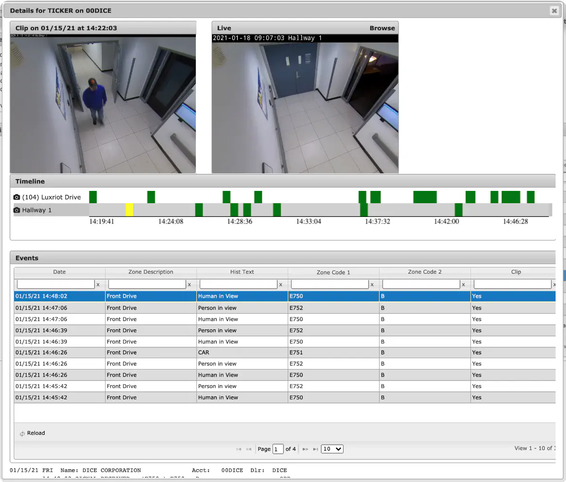Focus the Hist Text filter input
Viewport: 566px width, 482px height.
tap(238, 284)
